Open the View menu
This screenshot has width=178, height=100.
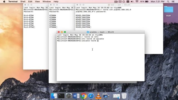click(x=37, y=2)
